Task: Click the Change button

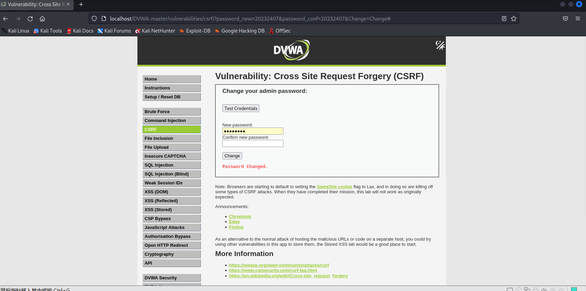Action: click(232, 156)
